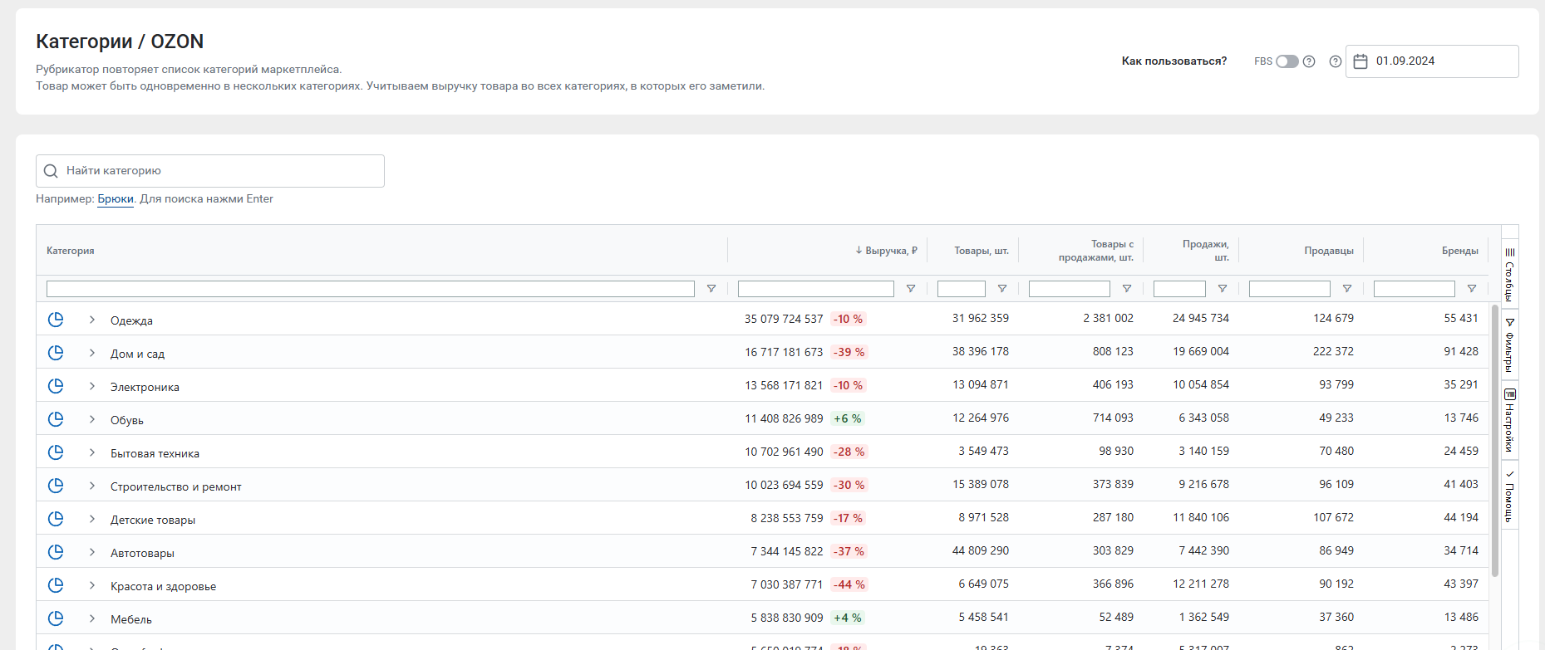Sort by Товары, шт. column header
Image resolution: width=1545 pixels, height=650 pixels.
(x=982, y=251)
